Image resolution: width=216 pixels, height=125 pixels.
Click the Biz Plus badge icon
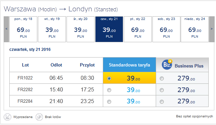click(x=167, y=64)
